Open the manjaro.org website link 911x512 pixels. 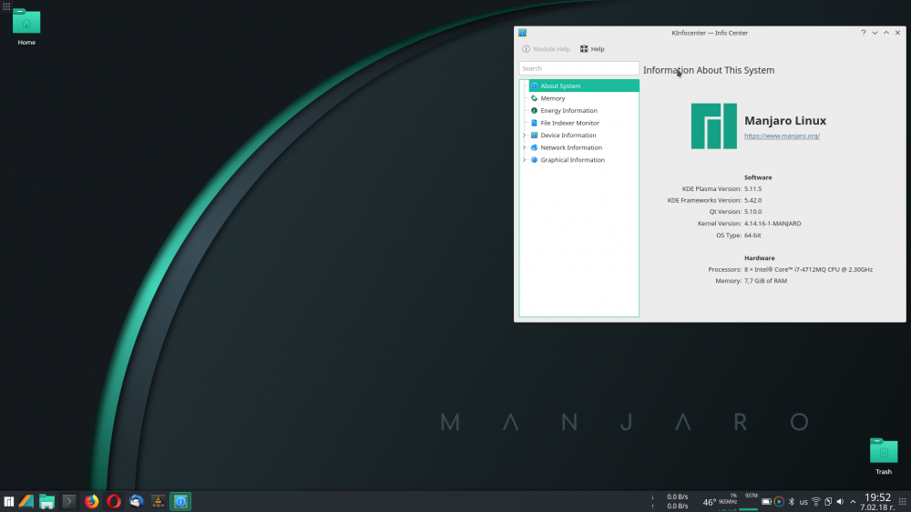(782, 136)
